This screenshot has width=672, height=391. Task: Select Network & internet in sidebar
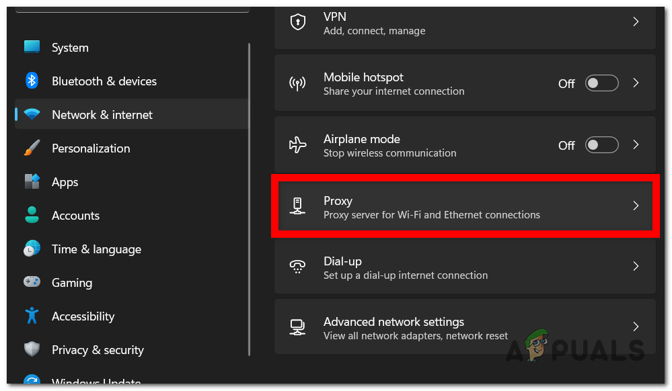(x=102, y=115)
